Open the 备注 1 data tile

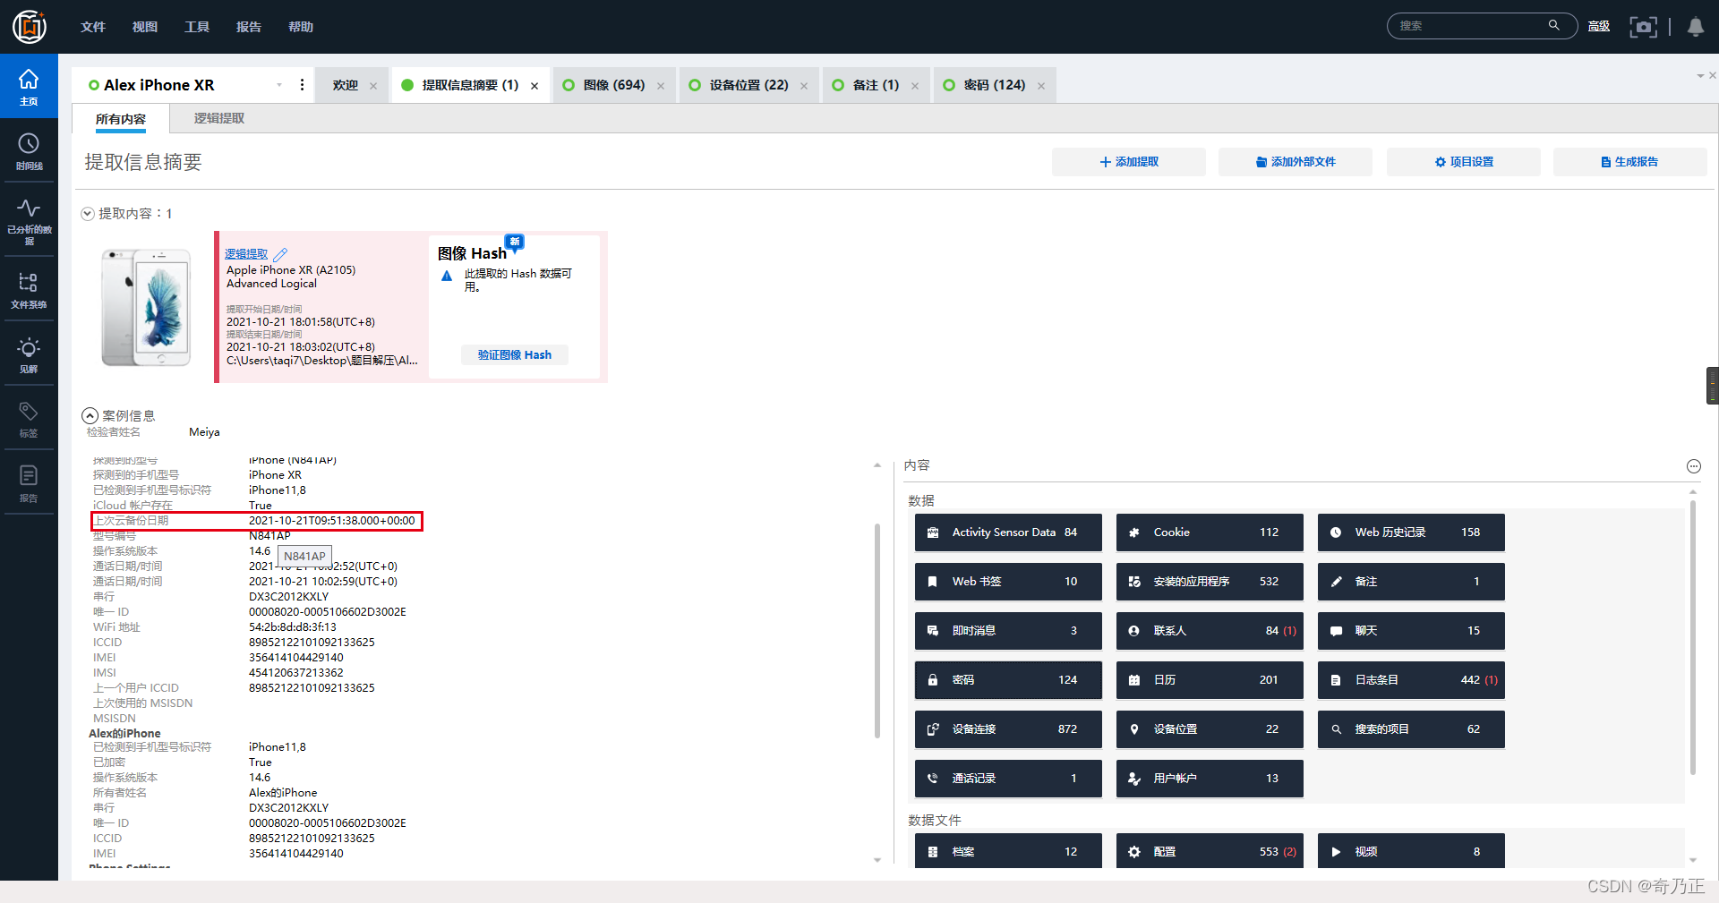[x=1411, y=582]
